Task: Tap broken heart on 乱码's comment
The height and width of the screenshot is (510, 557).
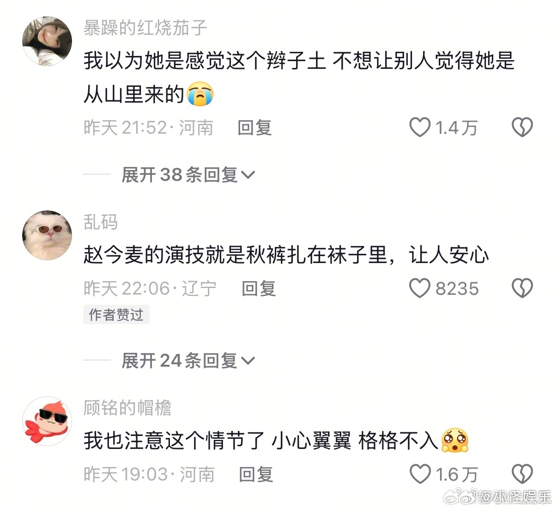Action: point(522,288)
